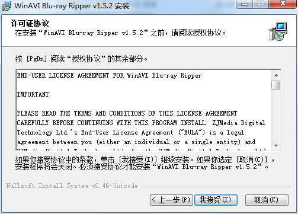This screenshot has width=298, height=214.
Task: Click the license scrollbar thumb
Action: click(x=276, y=85)
